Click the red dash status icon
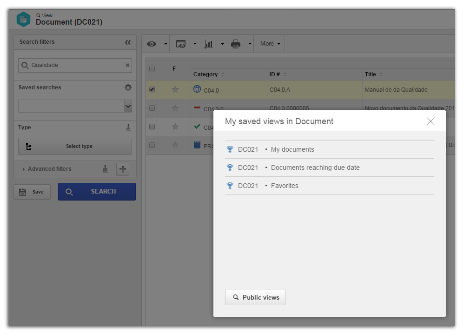This screenshot has height=335, width=464. tap(197, 107)
